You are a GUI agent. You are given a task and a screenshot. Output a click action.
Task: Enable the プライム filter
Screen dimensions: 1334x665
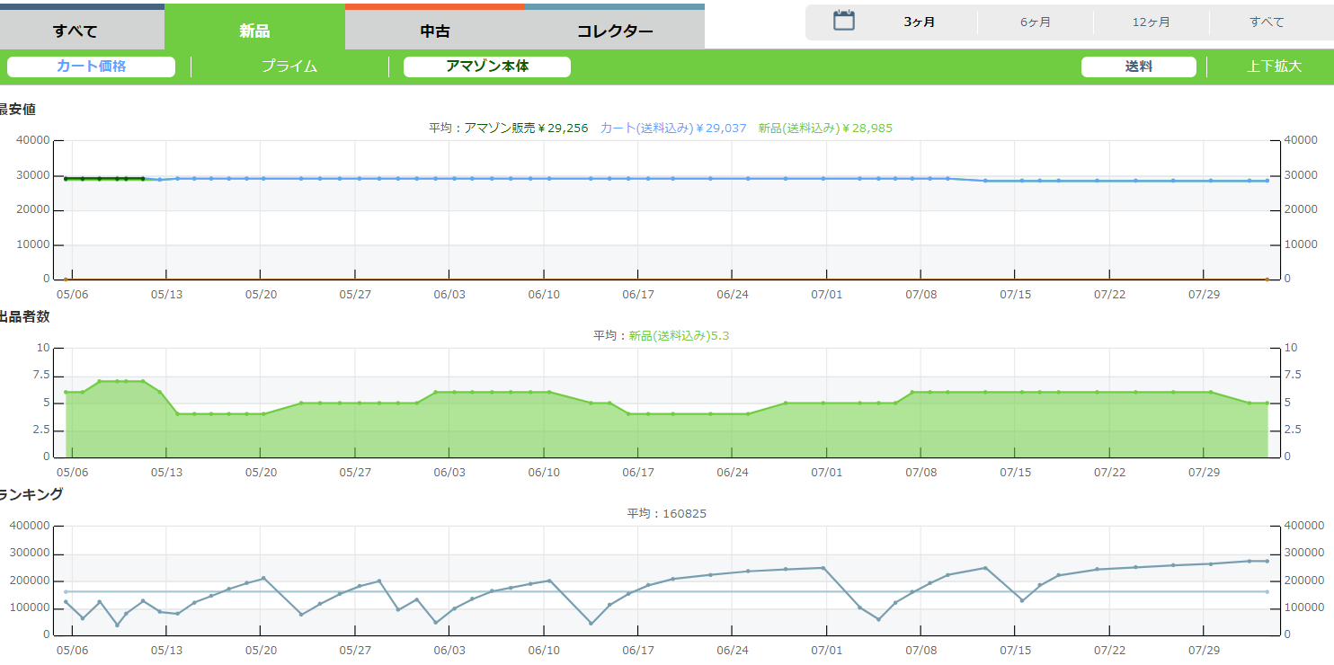tap(289, 66)
